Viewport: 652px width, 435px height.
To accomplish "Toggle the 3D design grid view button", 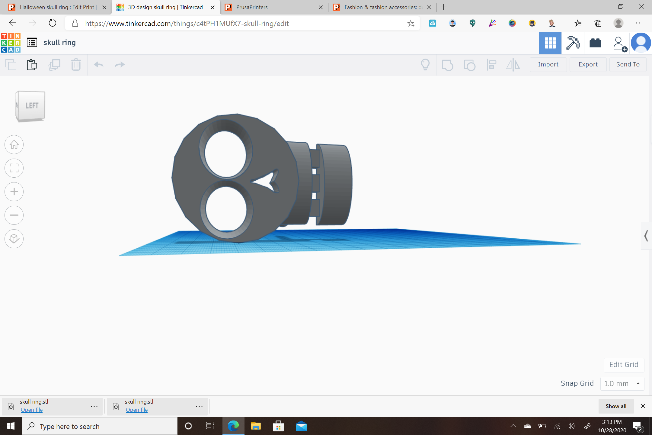I will [550, 43].
